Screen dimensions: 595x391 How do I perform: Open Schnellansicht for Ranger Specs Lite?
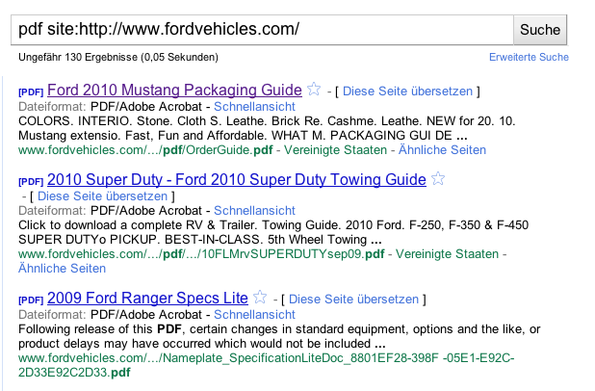254,315
